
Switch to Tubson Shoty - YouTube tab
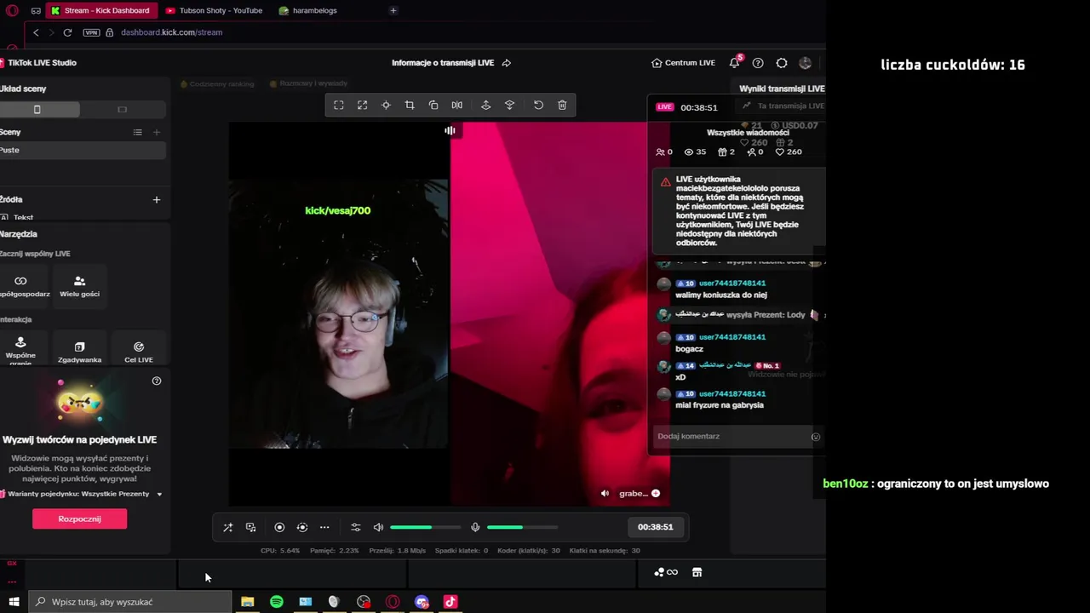click(x=215, y=10)
